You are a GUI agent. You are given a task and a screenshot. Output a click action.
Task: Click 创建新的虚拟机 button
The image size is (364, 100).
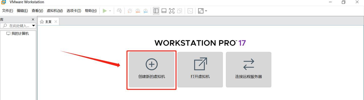151,69
